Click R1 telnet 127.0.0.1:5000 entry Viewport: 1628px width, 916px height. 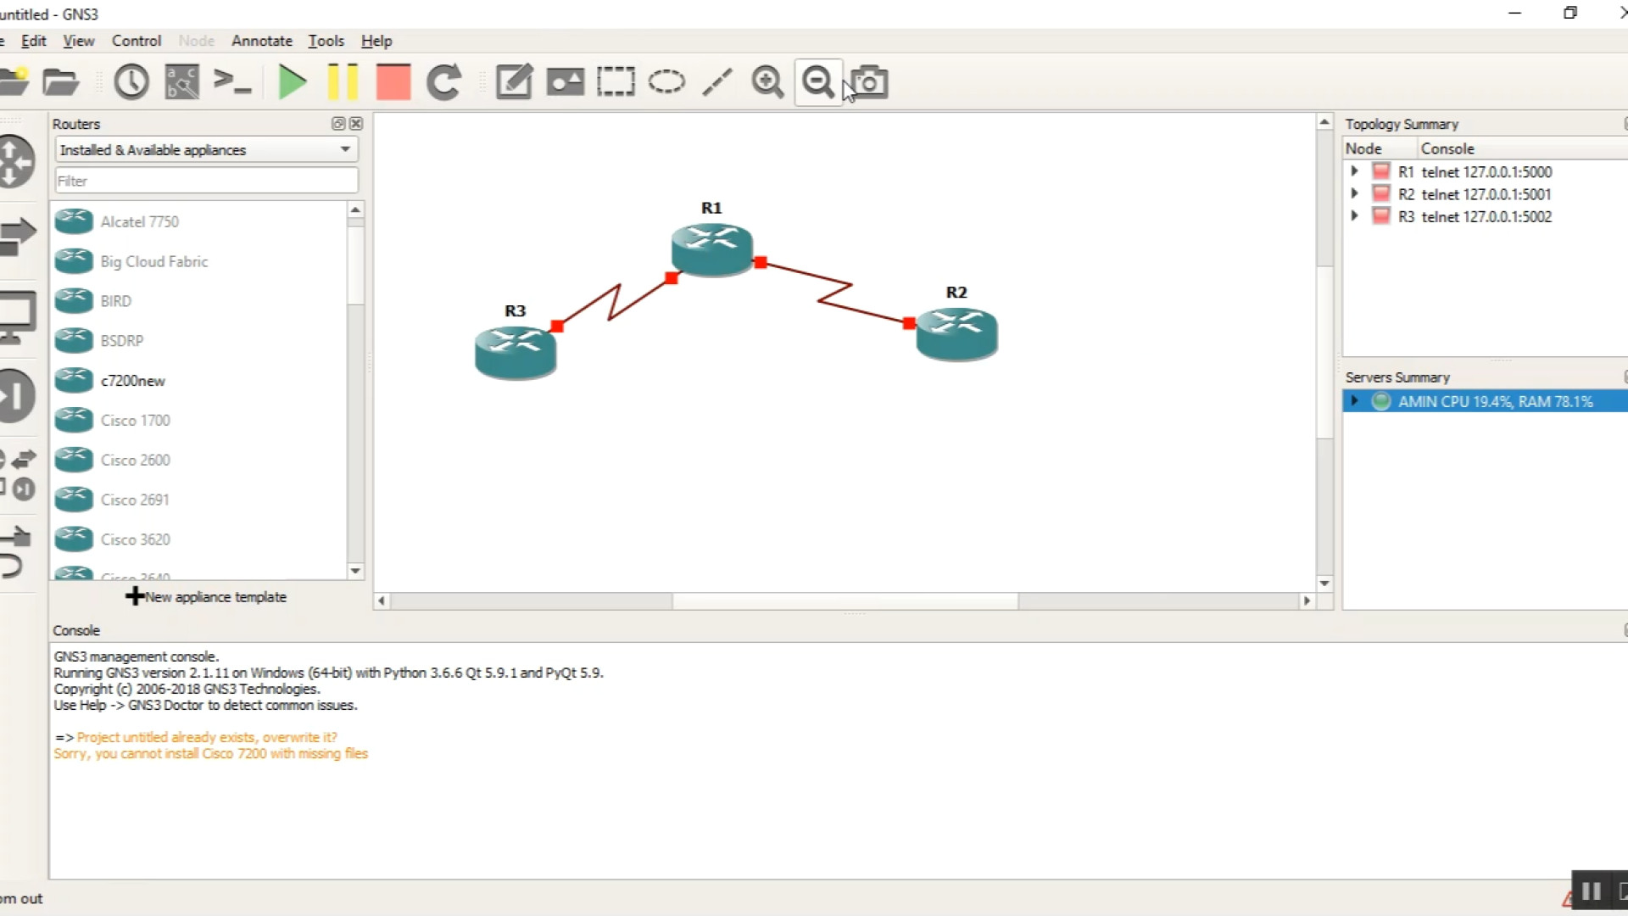click(x=1475, y=171)
